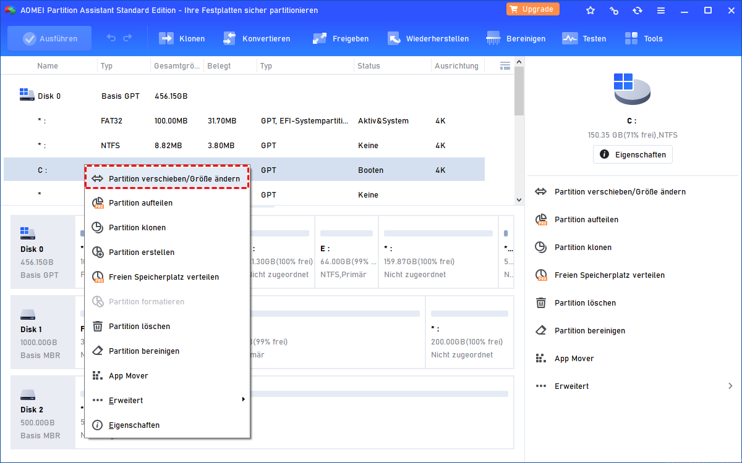Expand 'Erweitert' chevron in right panel

pyautogui.click(x=730, y=386)
